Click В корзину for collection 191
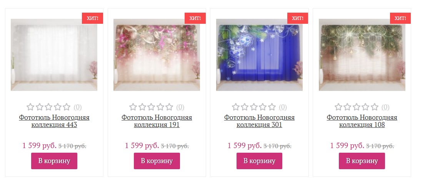Screen dimensions: 425x183 [157, 161]
